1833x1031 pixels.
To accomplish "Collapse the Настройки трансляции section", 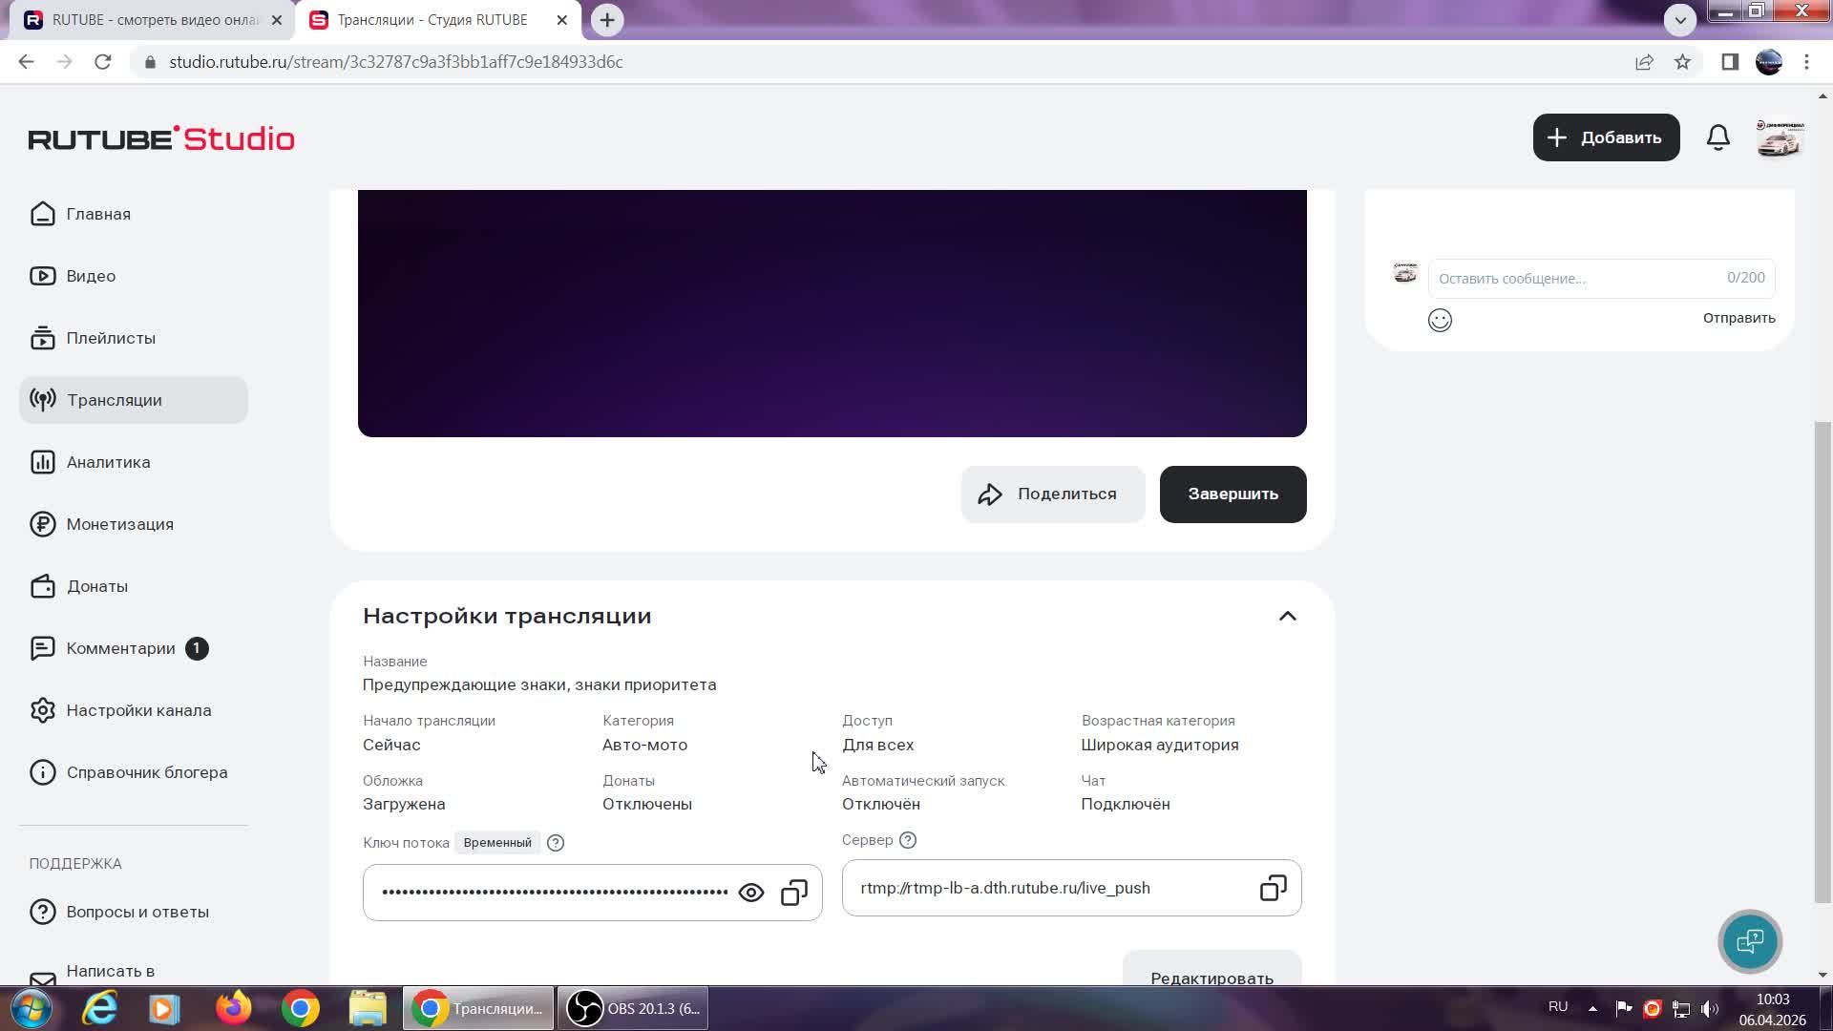I will (1287, 616).
